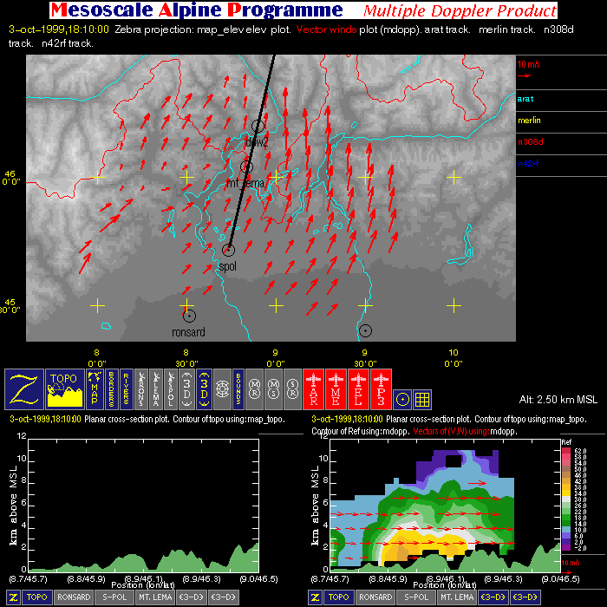Click the yellow grid icon

(x=422, y=399)
